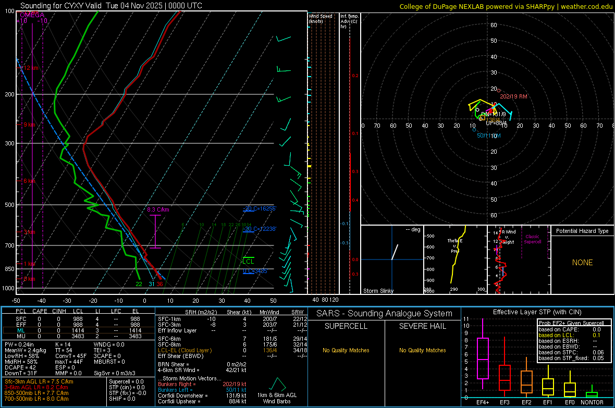The image size is (615, 408).
Task: Click the 'MeanW = 2.4g/kg' value
Action: (26, 350)
